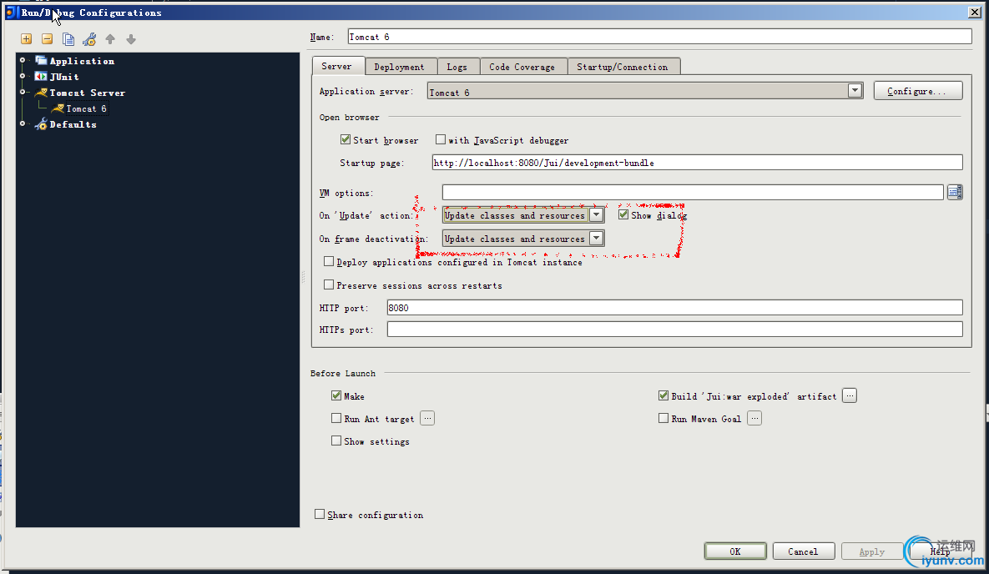Click the VM options expand editor icon
Image resolution: width=989 pixels, height=574 pixels.
pyautogui.click(x=955, y=193)
